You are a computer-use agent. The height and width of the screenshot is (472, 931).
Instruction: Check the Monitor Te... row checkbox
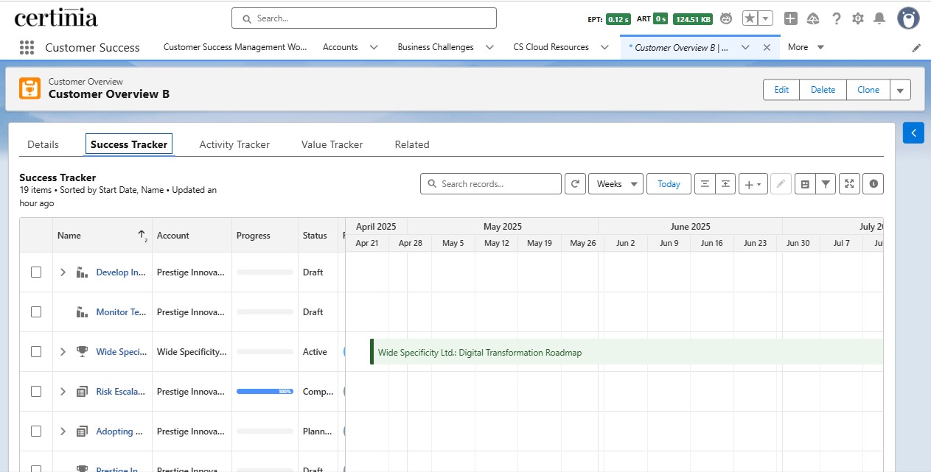pyautogui.click(x=36, y=312)
